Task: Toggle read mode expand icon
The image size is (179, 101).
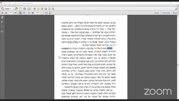Action: (176, 9)
